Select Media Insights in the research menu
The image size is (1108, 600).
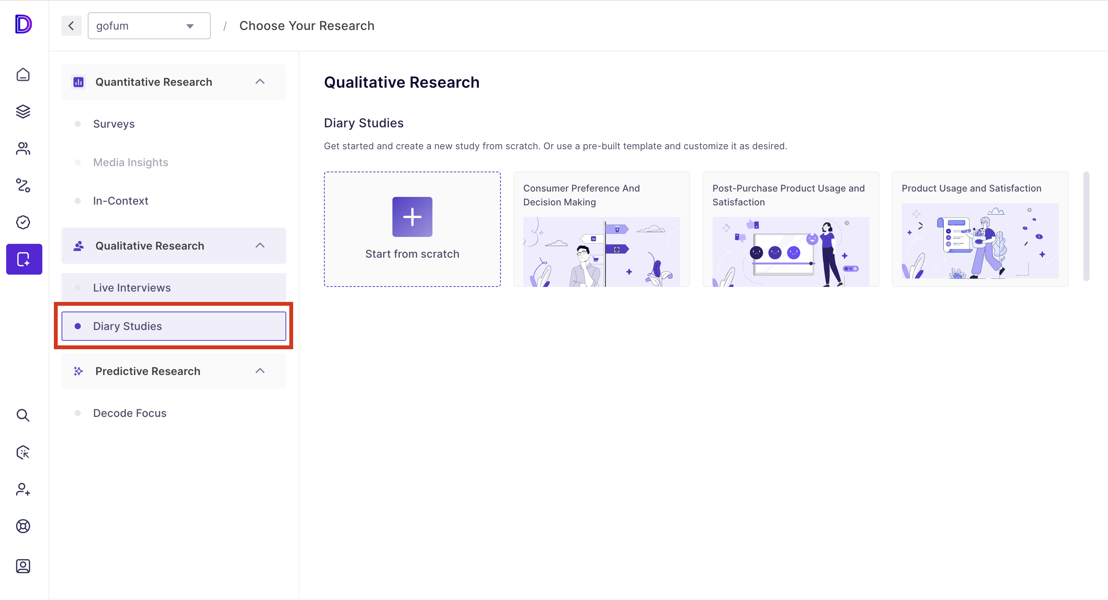pyautogui.click(x=174, y=162)
